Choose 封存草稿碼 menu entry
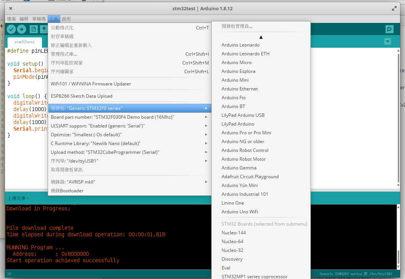This screenshot has width=405, height=279. tap(130, 37)
